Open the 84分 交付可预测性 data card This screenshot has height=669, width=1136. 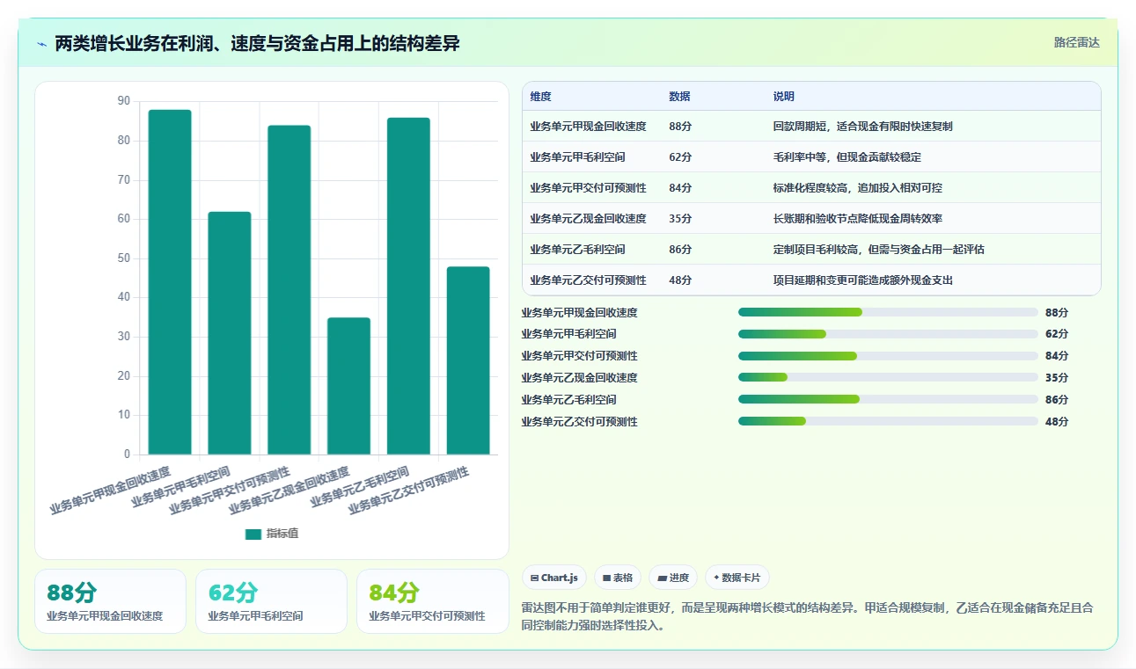432,601
